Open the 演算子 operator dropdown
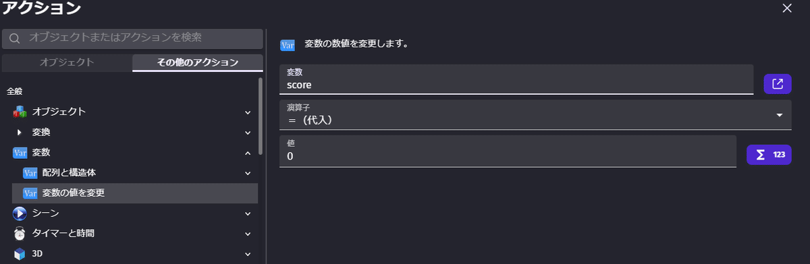 (x=535, y=114)
